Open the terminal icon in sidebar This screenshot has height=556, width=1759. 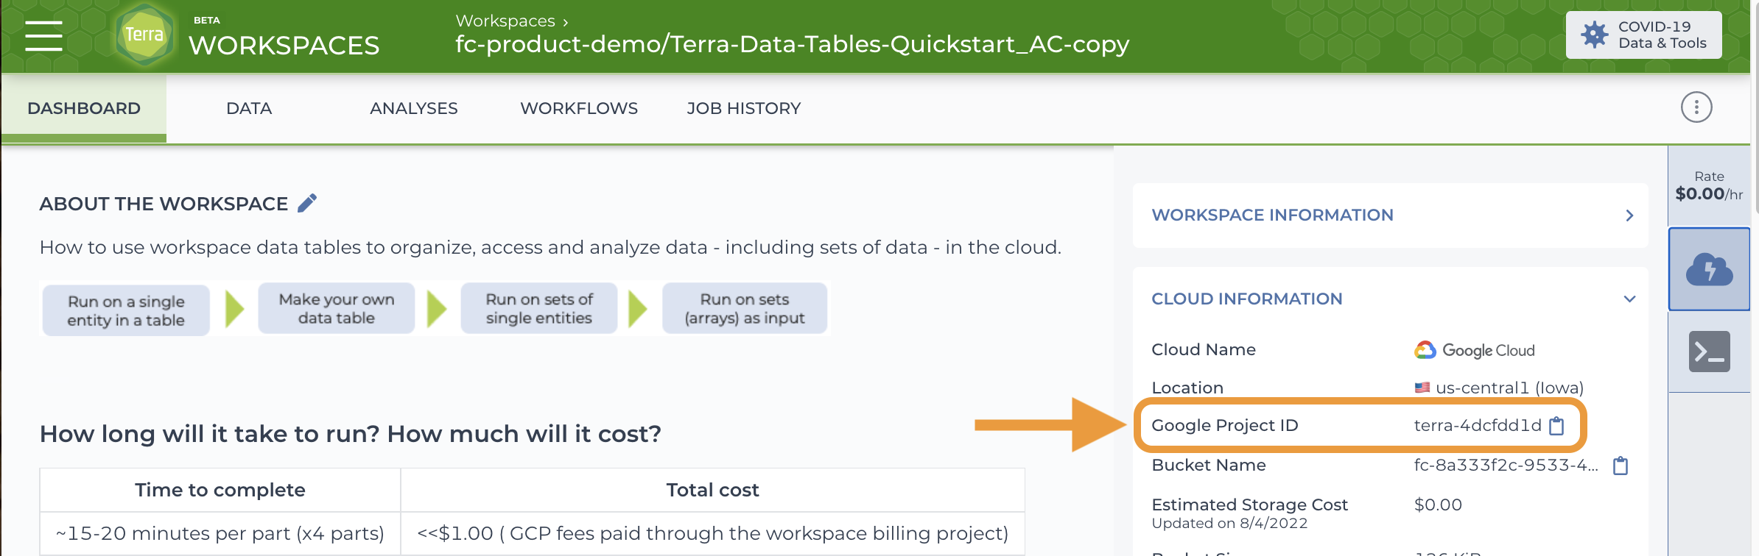1709,352
